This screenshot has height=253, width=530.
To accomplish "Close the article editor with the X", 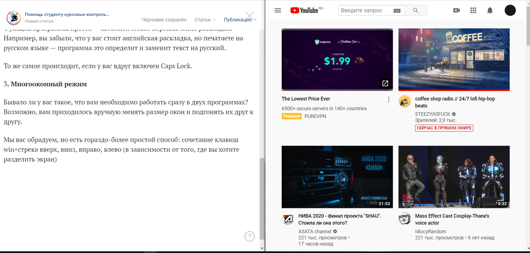I will point(250,16).
